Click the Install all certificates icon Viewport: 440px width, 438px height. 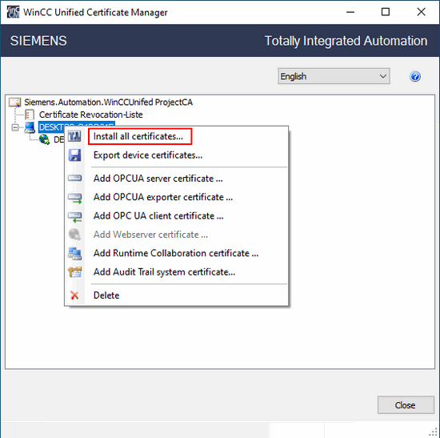[x=74, y=137]
